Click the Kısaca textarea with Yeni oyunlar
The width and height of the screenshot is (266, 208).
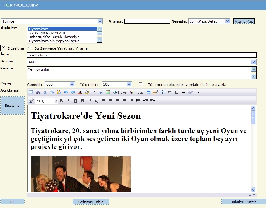(139, 73)
